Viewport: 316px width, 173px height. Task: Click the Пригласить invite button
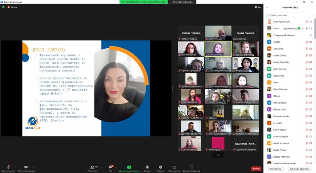(x=275, y=169)
